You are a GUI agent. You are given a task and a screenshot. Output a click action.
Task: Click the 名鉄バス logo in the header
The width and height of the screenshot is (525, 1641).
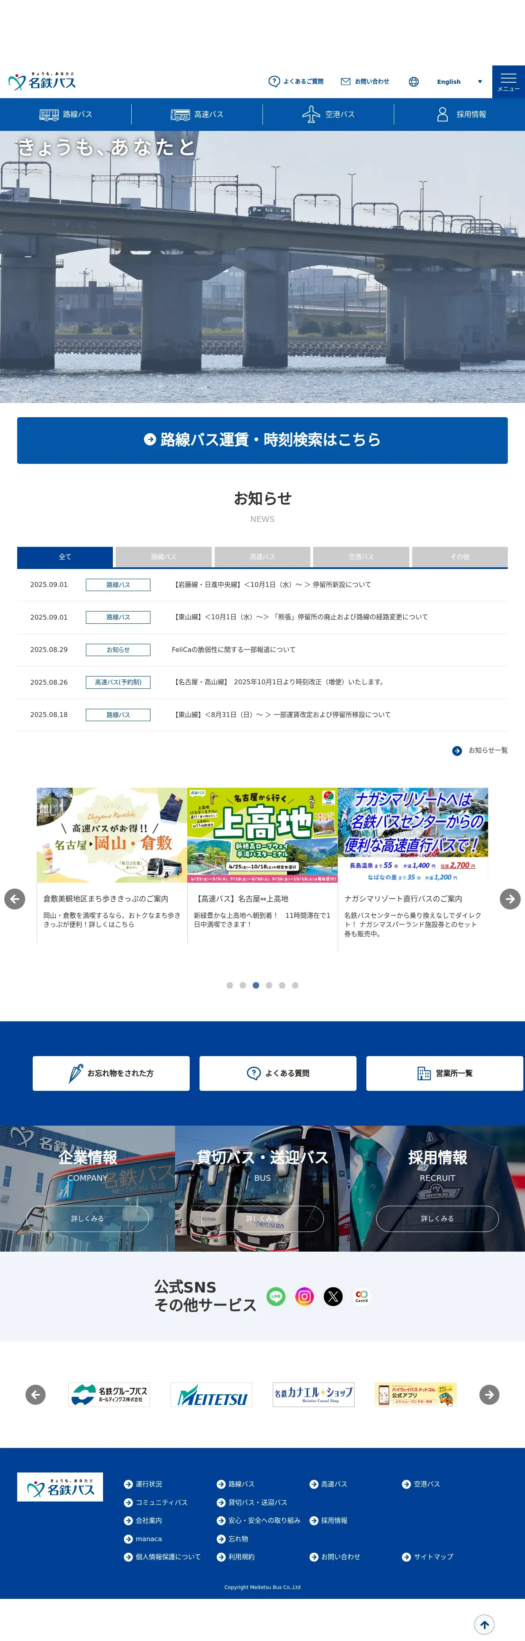[x=42, y=81]
